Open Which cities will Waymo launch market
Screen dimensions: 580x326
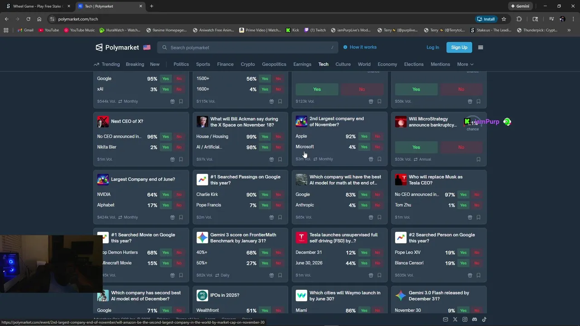coord(344,296)
